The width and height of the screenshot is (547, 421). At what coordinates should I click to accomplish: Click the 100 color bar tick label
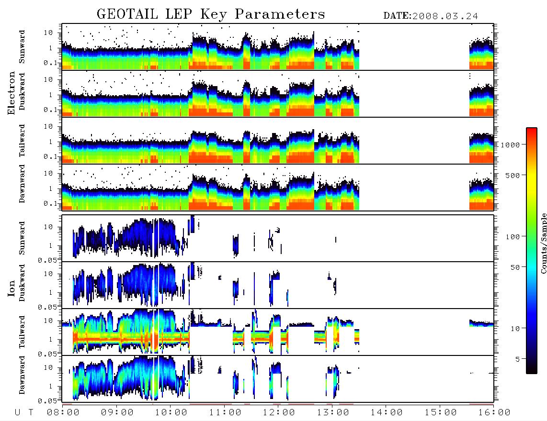[x=513, y=237]
